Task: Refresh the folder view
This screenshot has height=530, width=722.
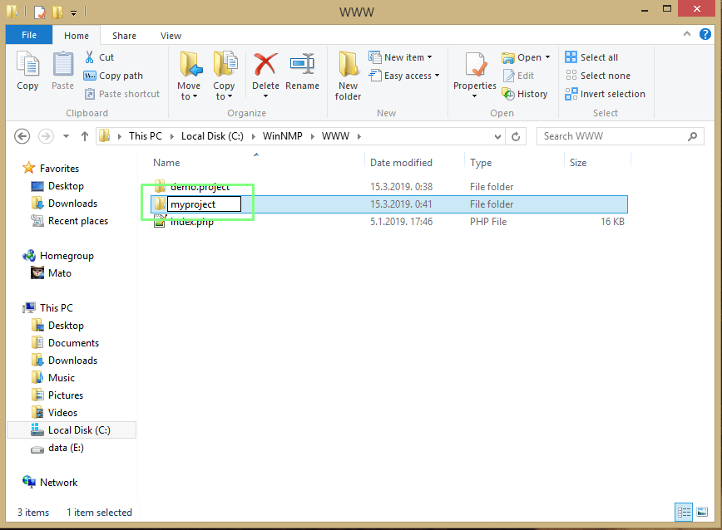Action: coord(516,136)
